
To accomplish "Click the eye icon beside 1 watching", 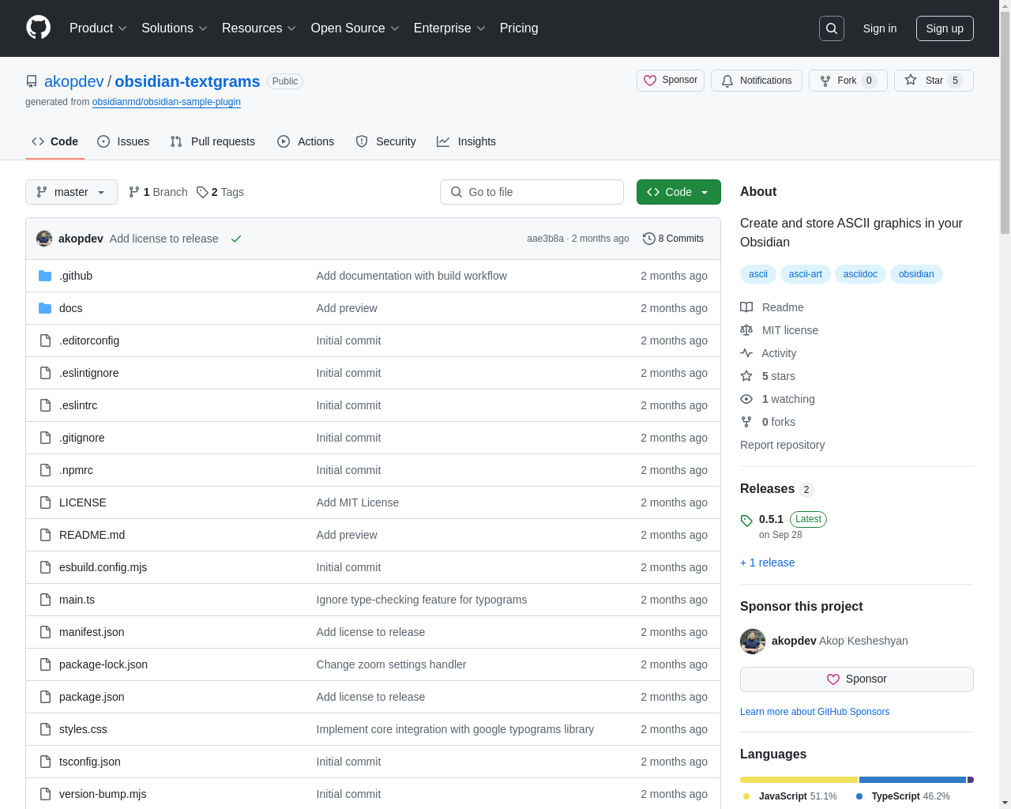I will pyautogui.click(x=746, y=399).
